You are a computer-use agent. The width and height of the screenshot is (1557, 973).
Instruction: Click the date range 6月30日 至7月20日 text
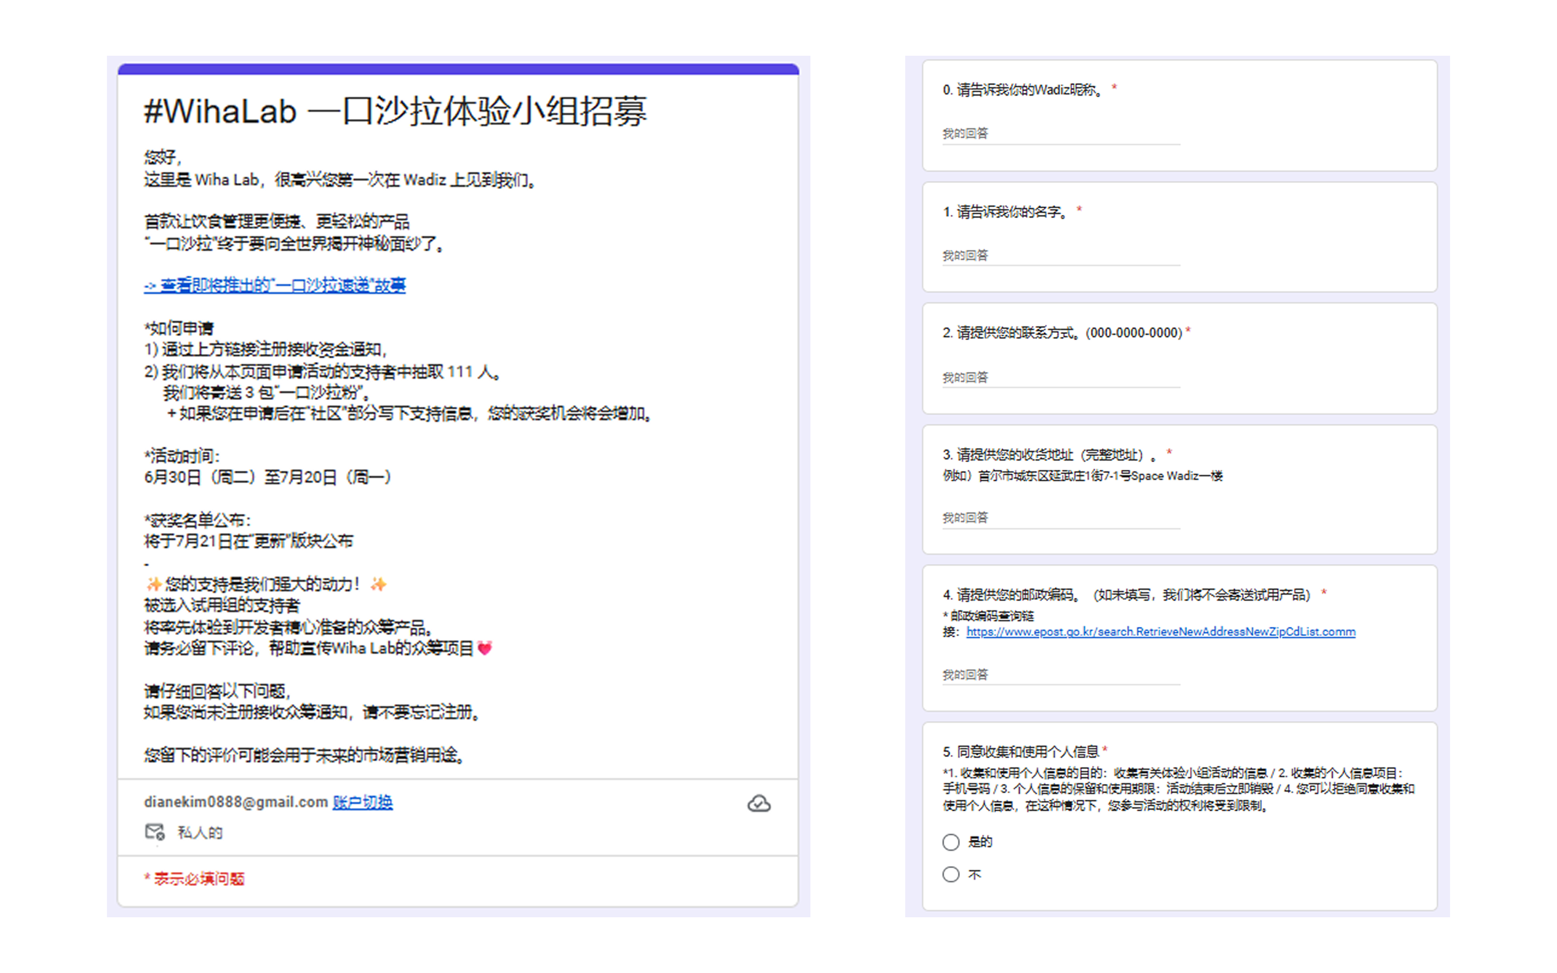[268, 477]
